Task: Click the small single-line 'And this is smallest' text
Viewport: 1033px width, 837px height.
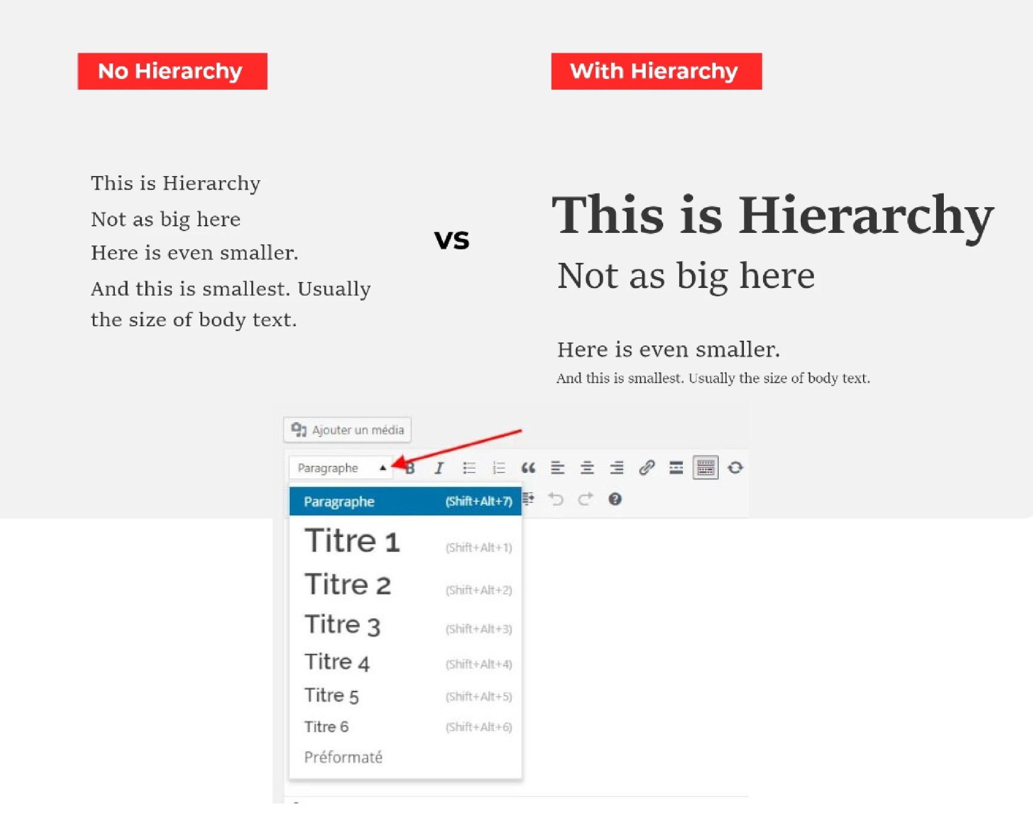Action: 713,378
